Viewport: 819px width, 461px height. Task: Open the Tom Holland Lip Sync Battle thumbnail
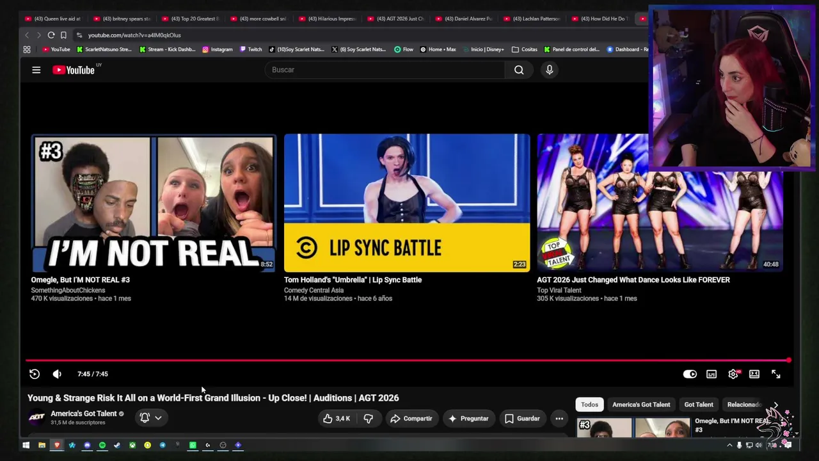[407, 203]
